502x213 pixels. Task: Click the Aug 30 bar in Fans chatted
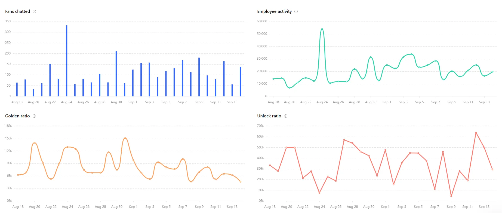[x=116, y=74]
